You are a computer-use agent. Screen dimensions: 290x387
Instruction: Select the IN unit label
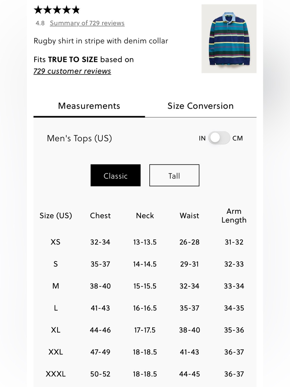coord(202,138)
